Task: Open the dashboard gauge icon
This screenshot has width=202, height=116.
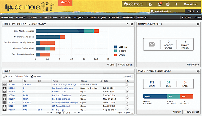Action: tap(150, 4)
